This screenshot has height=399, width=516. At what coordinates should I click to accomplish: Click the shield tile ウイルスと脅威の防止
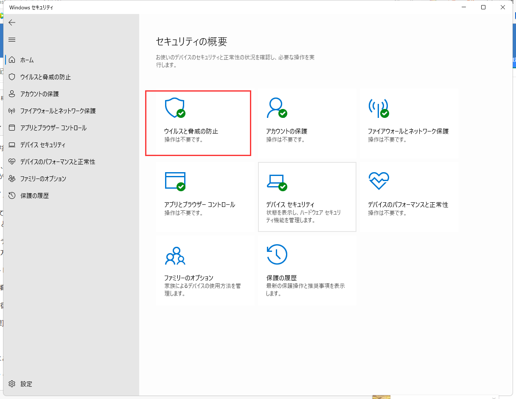tap(198, 123)
